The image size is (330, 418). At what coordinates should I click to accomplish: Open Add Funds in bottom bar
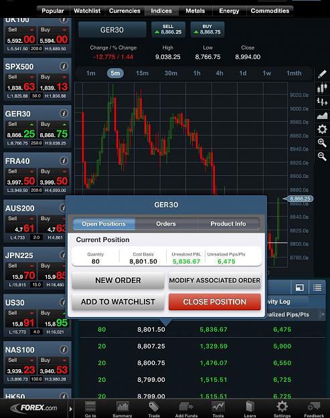click(186, 409)
